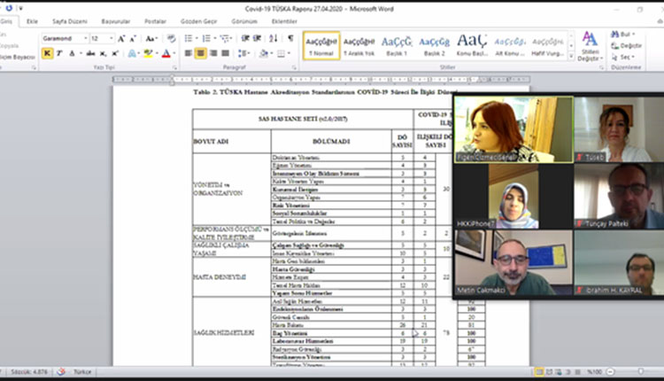
Task: Open the Sayfa Düzeni tab
Action: [68, 20]
